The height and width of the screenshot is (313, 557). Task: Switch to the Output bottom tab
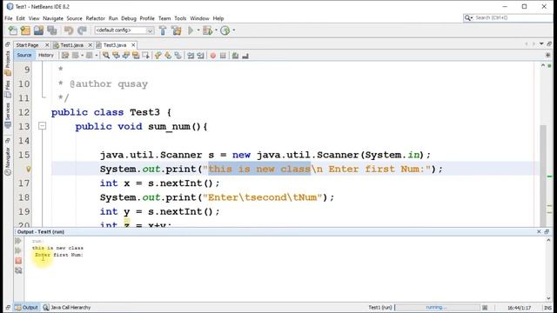pos(26,308)
